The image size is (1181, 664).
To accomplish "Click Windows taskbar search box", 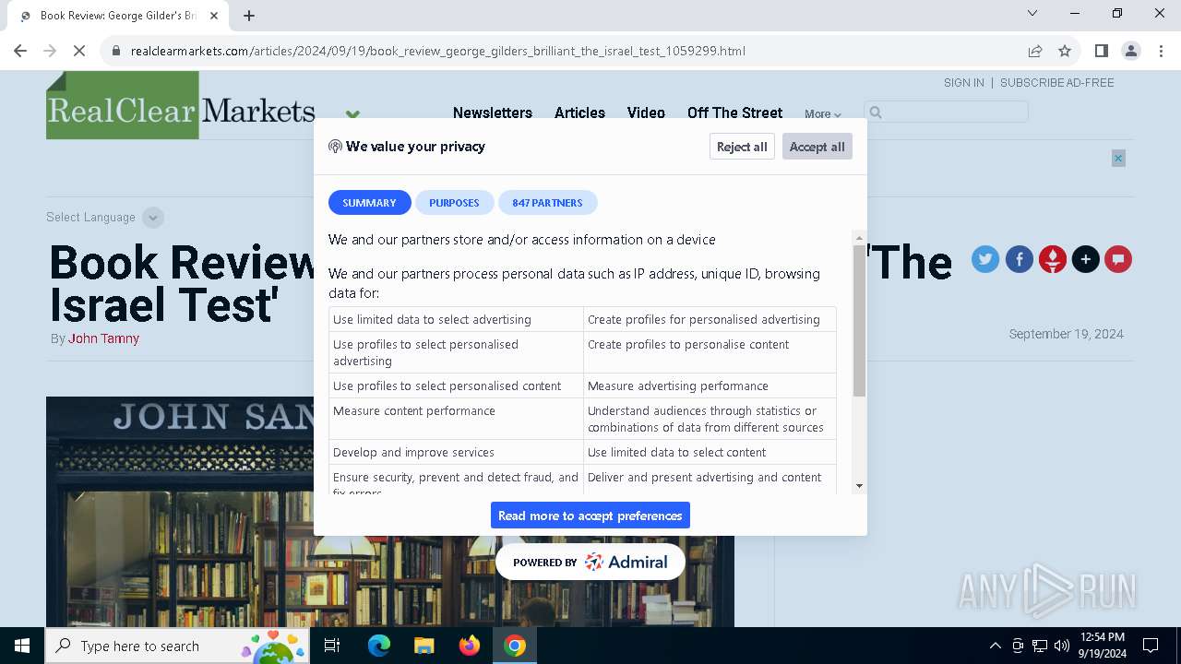I will click(x=177, y=646).
